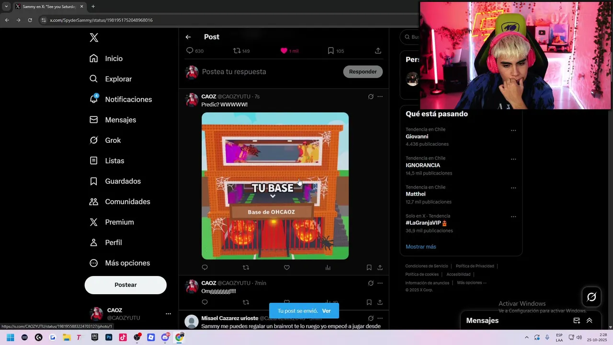Screen dimensions: 613x345
Task: Repost the Predic? WWWWW! post
Action: click(246, 267)
